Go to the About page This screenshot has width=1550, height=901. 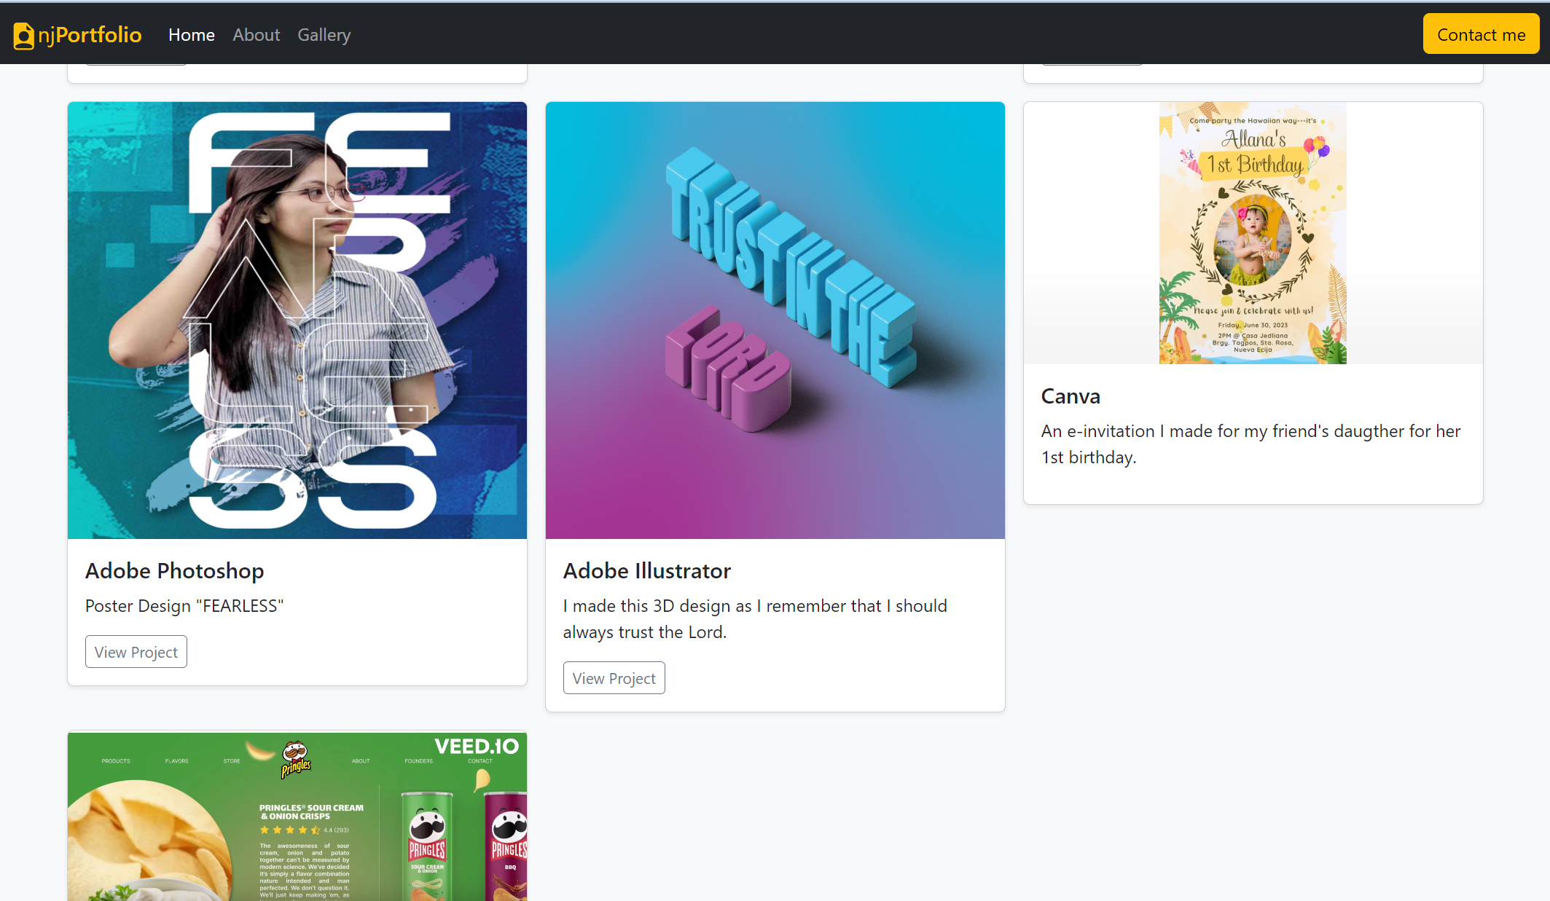[256, 35]
